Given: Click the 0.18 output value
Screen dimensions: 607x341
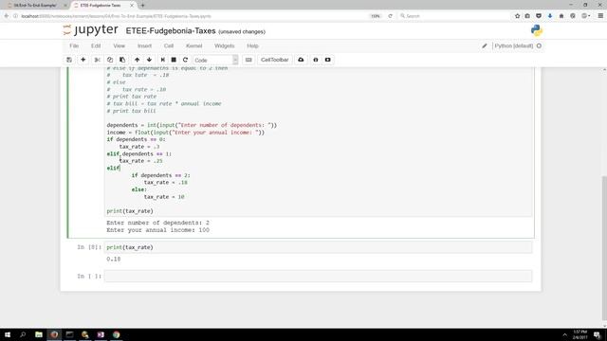Looking at the screenshot, I should [x=114, y=259].
